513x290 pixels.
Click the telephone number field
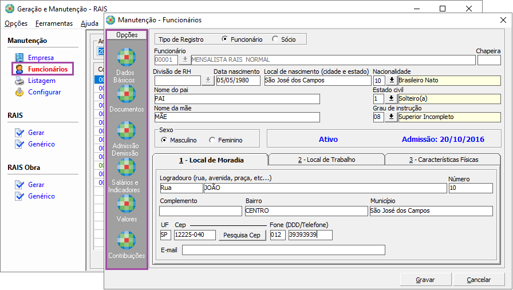point(310,235)
